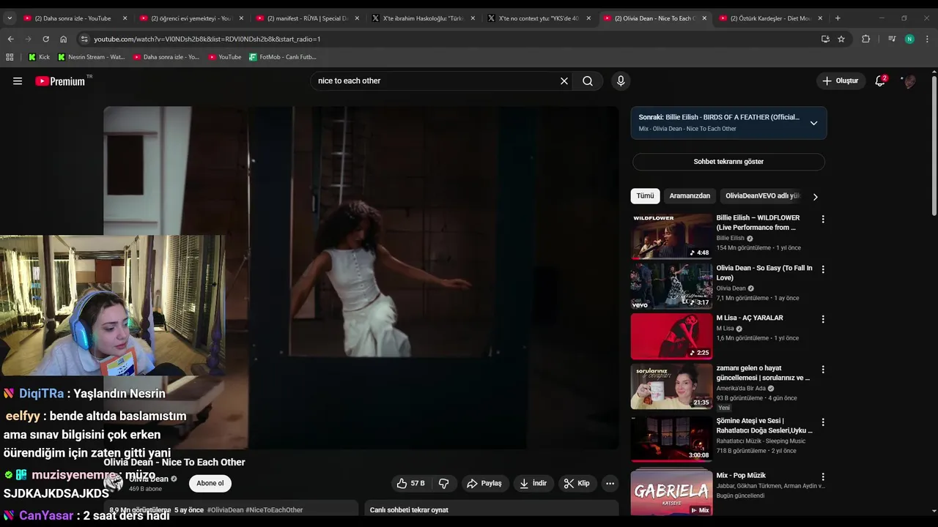Close the Olivia Dean Nice To Each tab
The width and height of the screenshot is (938, 527).
[704, 18]
